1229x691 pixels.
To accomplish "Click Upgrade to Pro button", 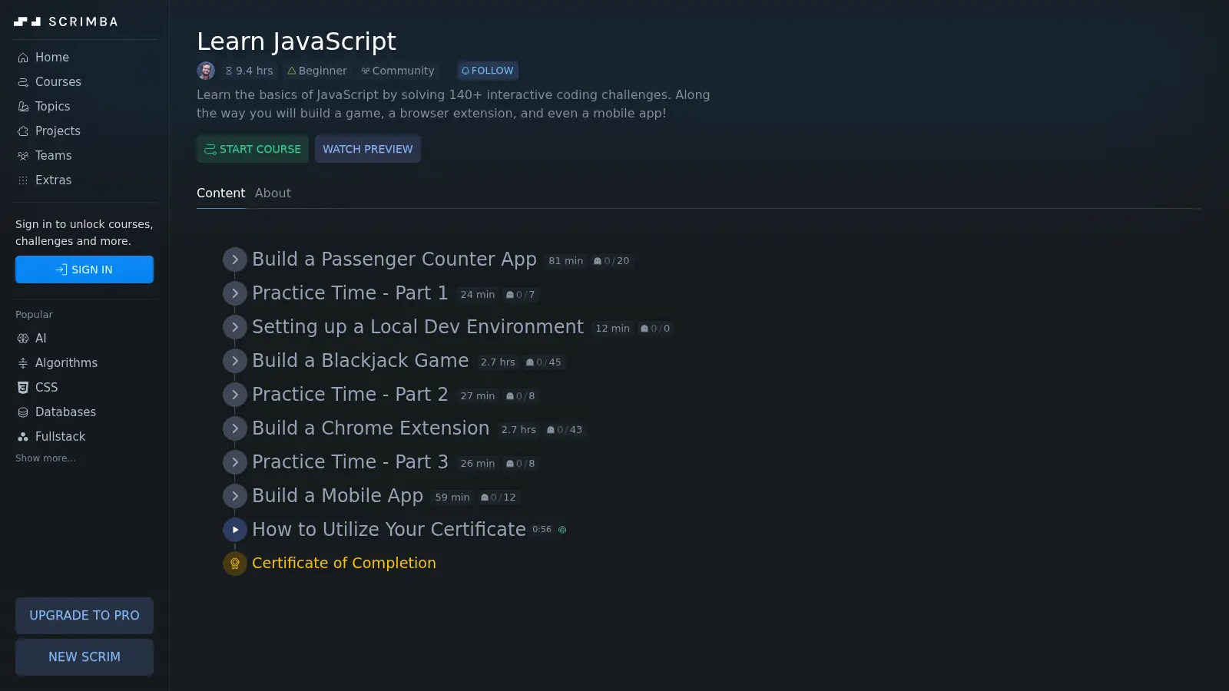I will pyautogui.click(x=84, y=616).
